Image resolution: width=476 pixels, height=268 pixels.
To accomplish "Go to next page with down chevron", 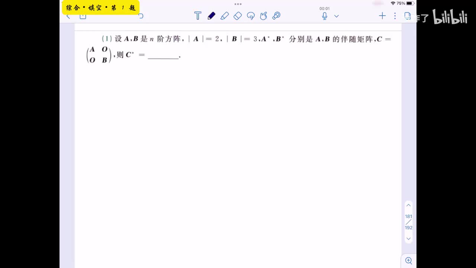I will pyautogui.click(x=408, y=239).
